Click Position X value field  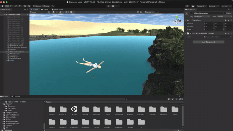209,24
